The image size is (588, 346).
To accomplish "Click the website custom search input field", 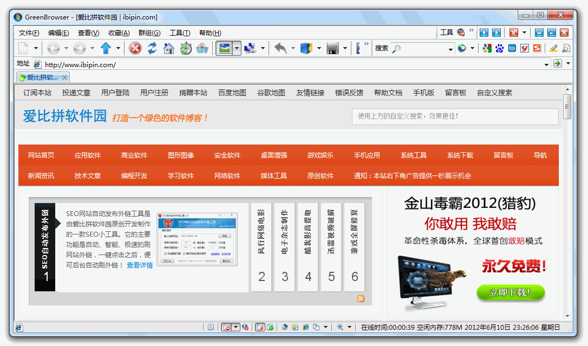I will tap(455, 116).
